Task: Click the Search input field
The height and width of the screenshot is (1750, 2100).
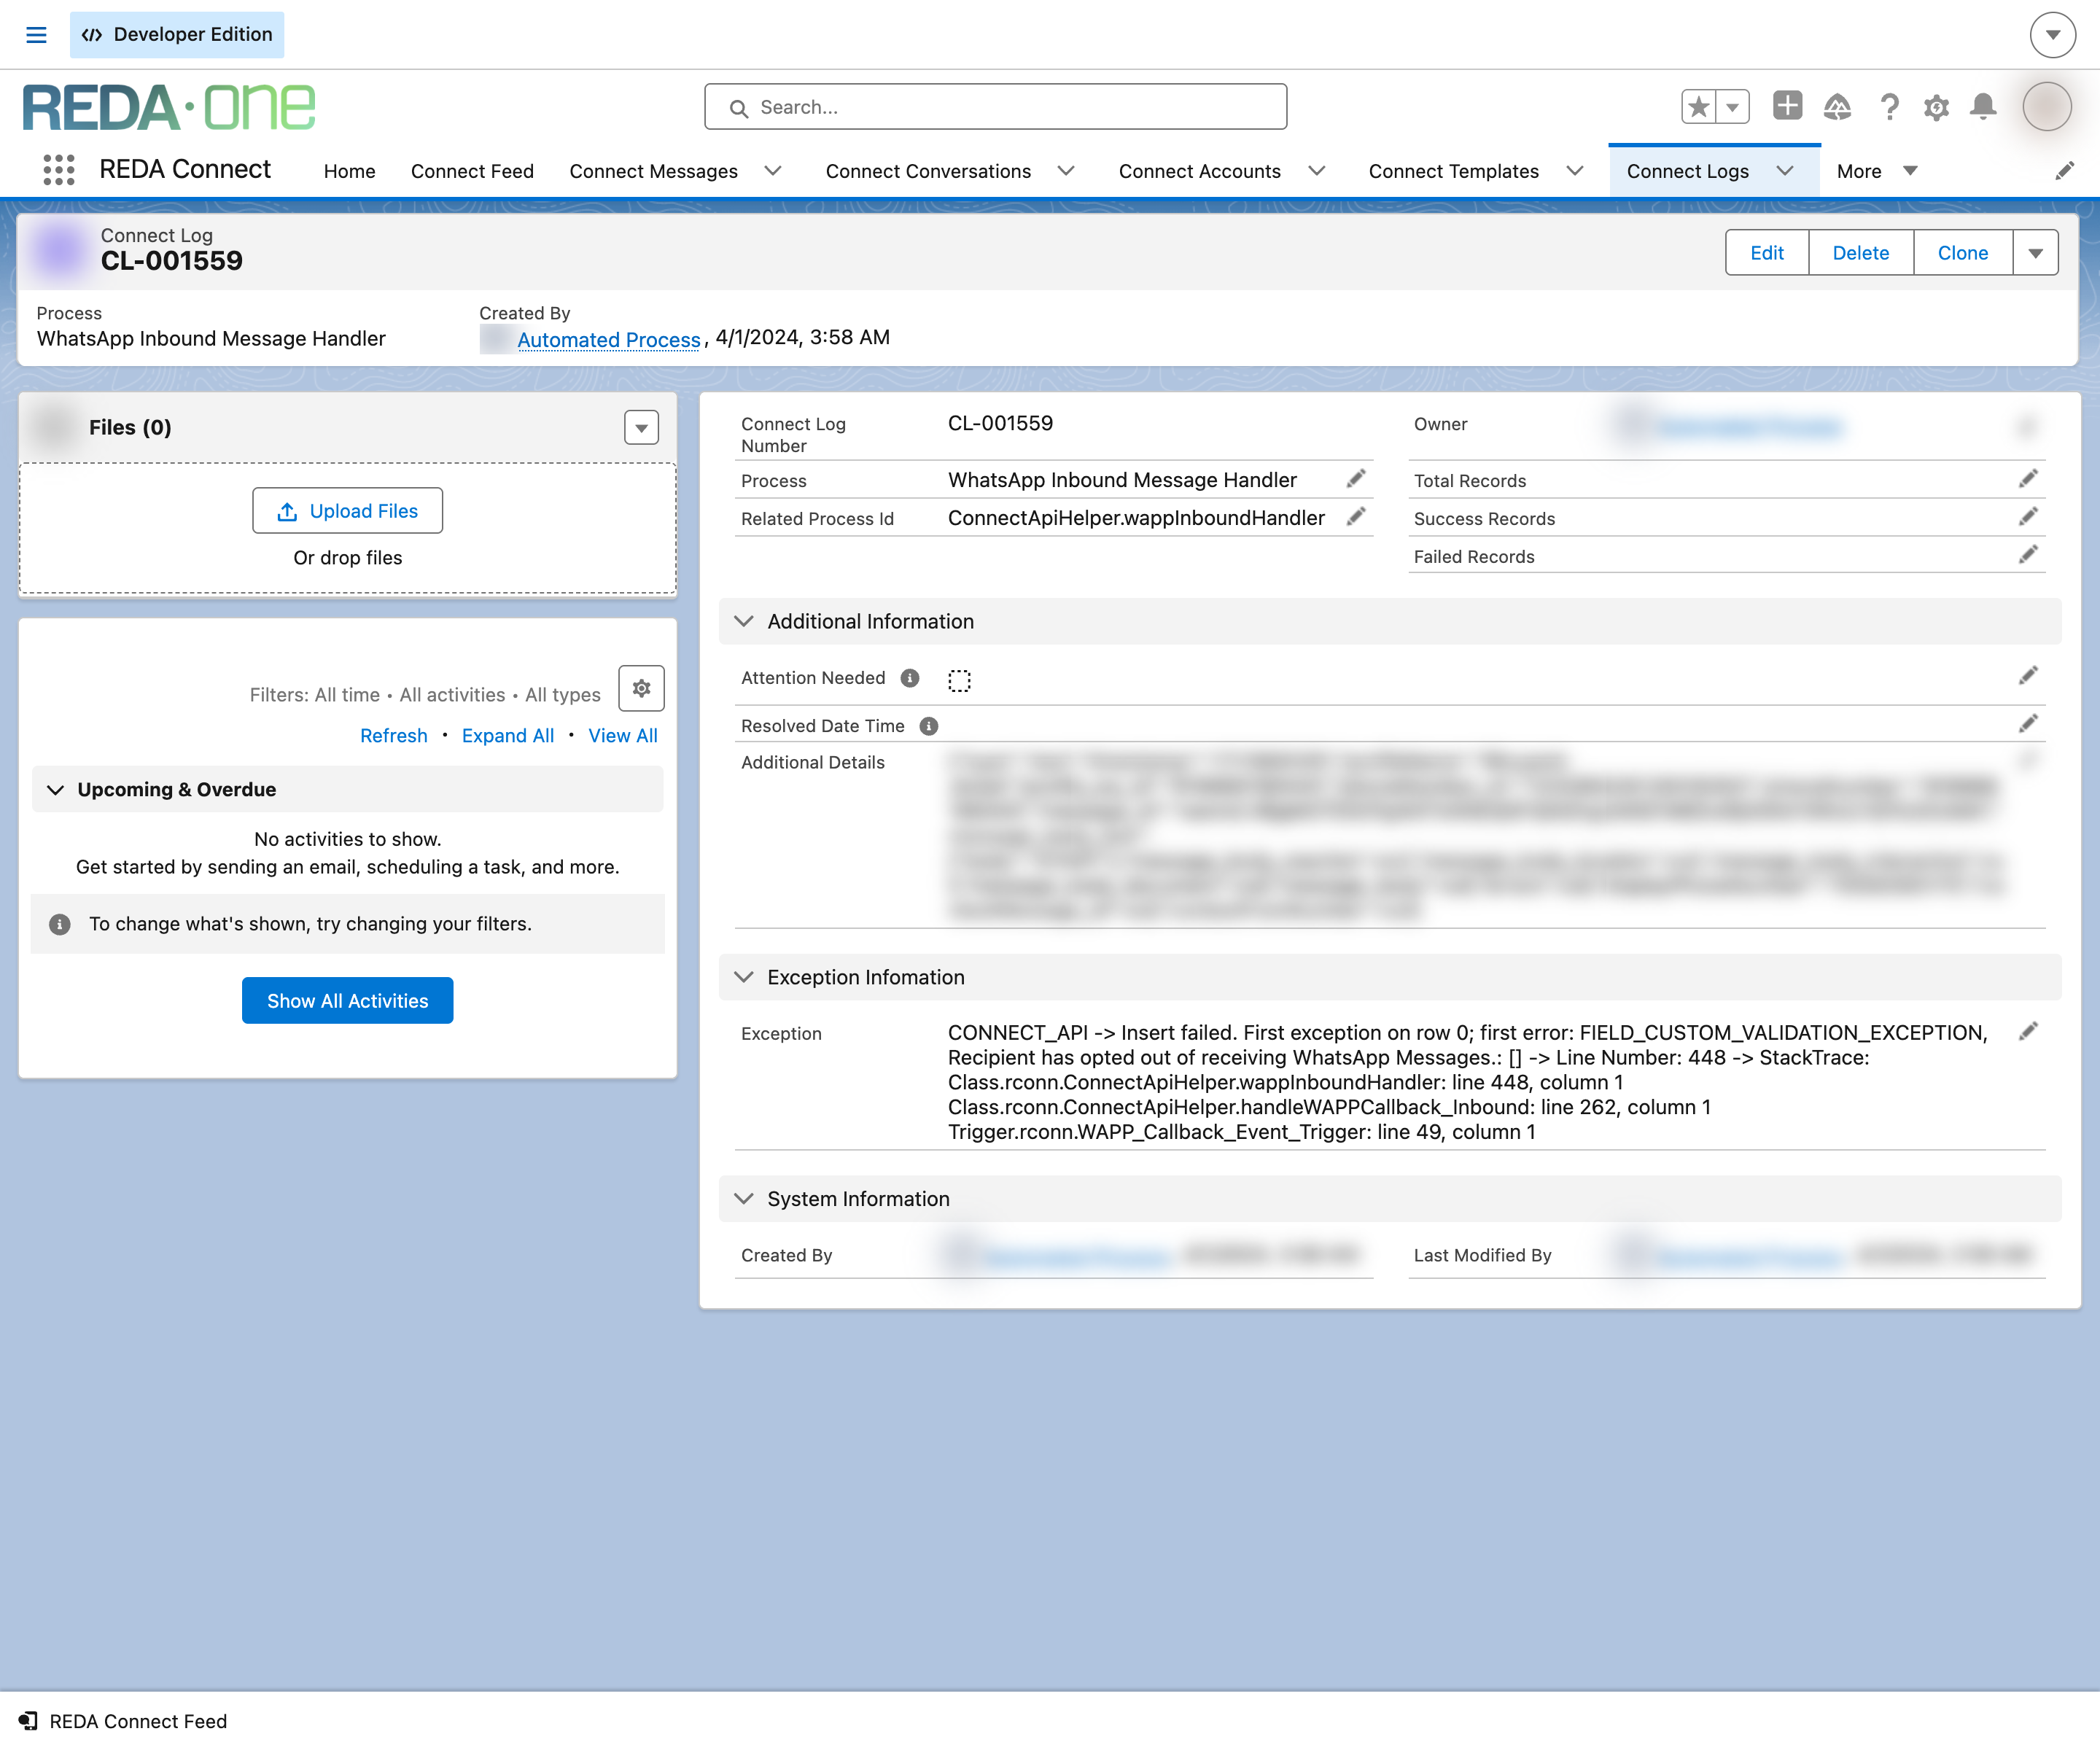Action: point(995,107)
